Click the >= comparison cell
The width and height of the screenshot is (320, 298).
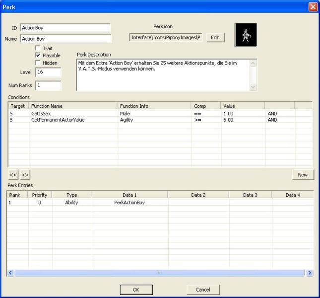point(198,120)
